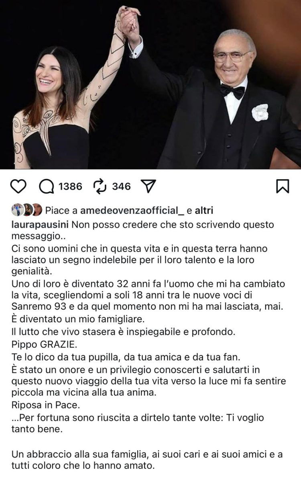Save the post with the bookmark icon
301x477 pixels.
[x=283, y=186]
